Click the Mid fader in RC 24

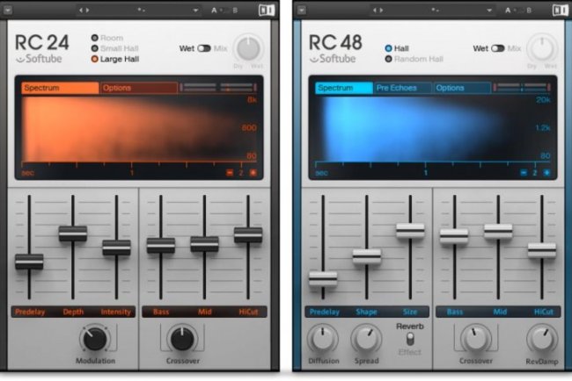(204, 244)
